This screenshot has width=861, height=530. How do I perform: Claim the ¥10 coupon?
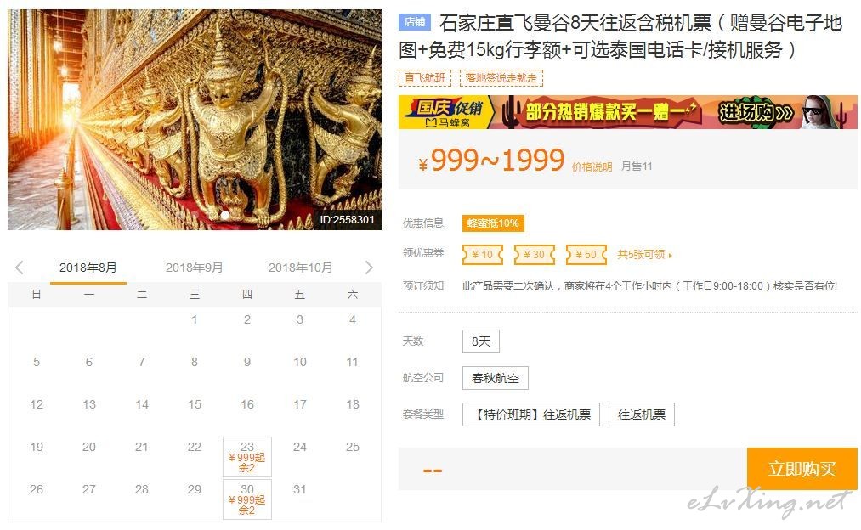(483, 255)
